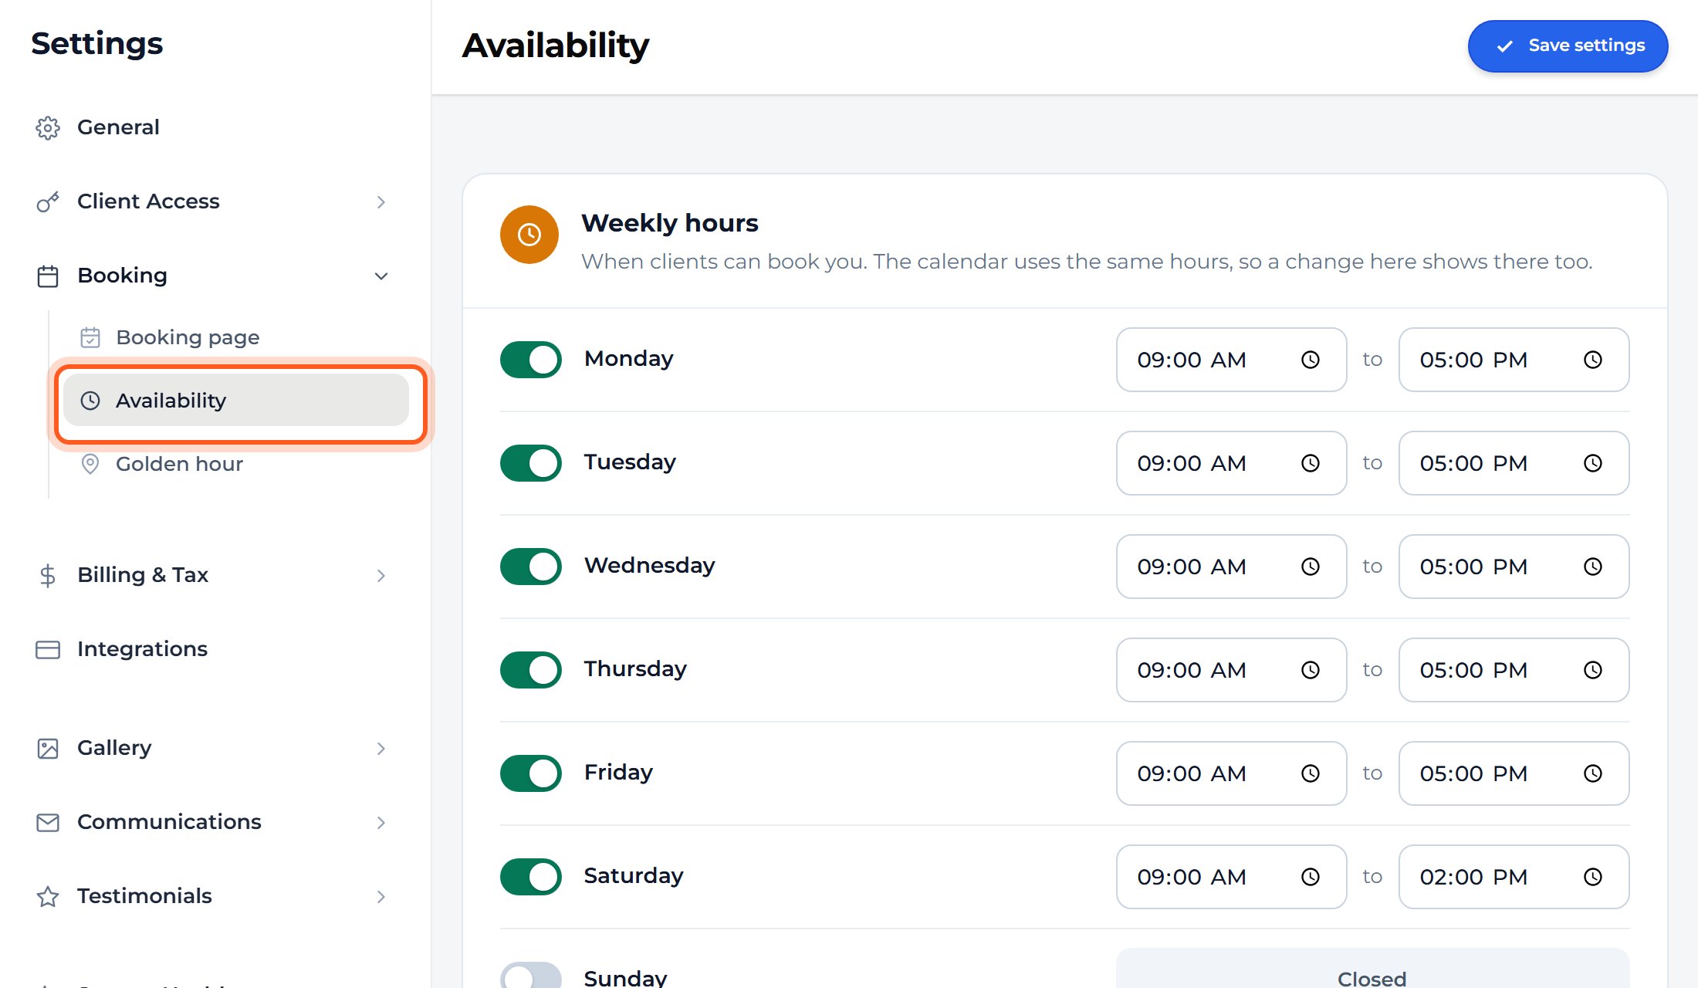This screenshot has height=988, width=1698.
Task: Click the General gear icon
Action: coord(48,127)
